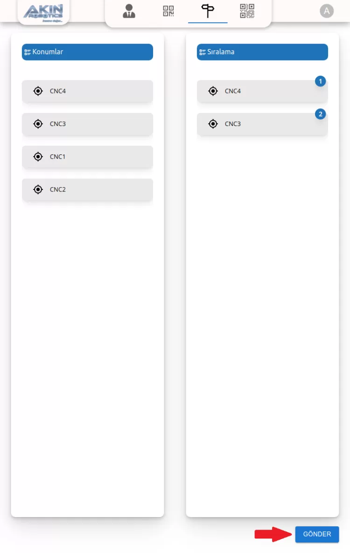Image resolution: width=350 pixels, height=560 pixels.
Task: Open the small QR code tab
Action: 168,11
